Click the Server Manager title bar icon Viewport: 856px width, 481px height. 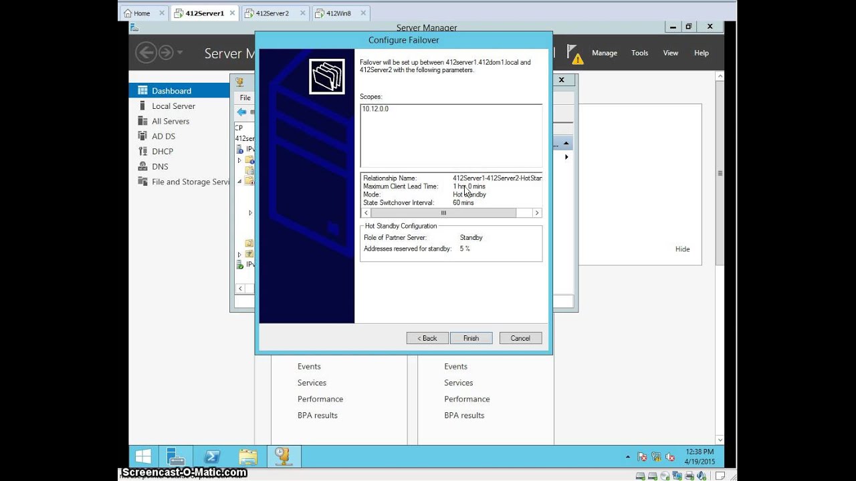click(x=134, y=27)
